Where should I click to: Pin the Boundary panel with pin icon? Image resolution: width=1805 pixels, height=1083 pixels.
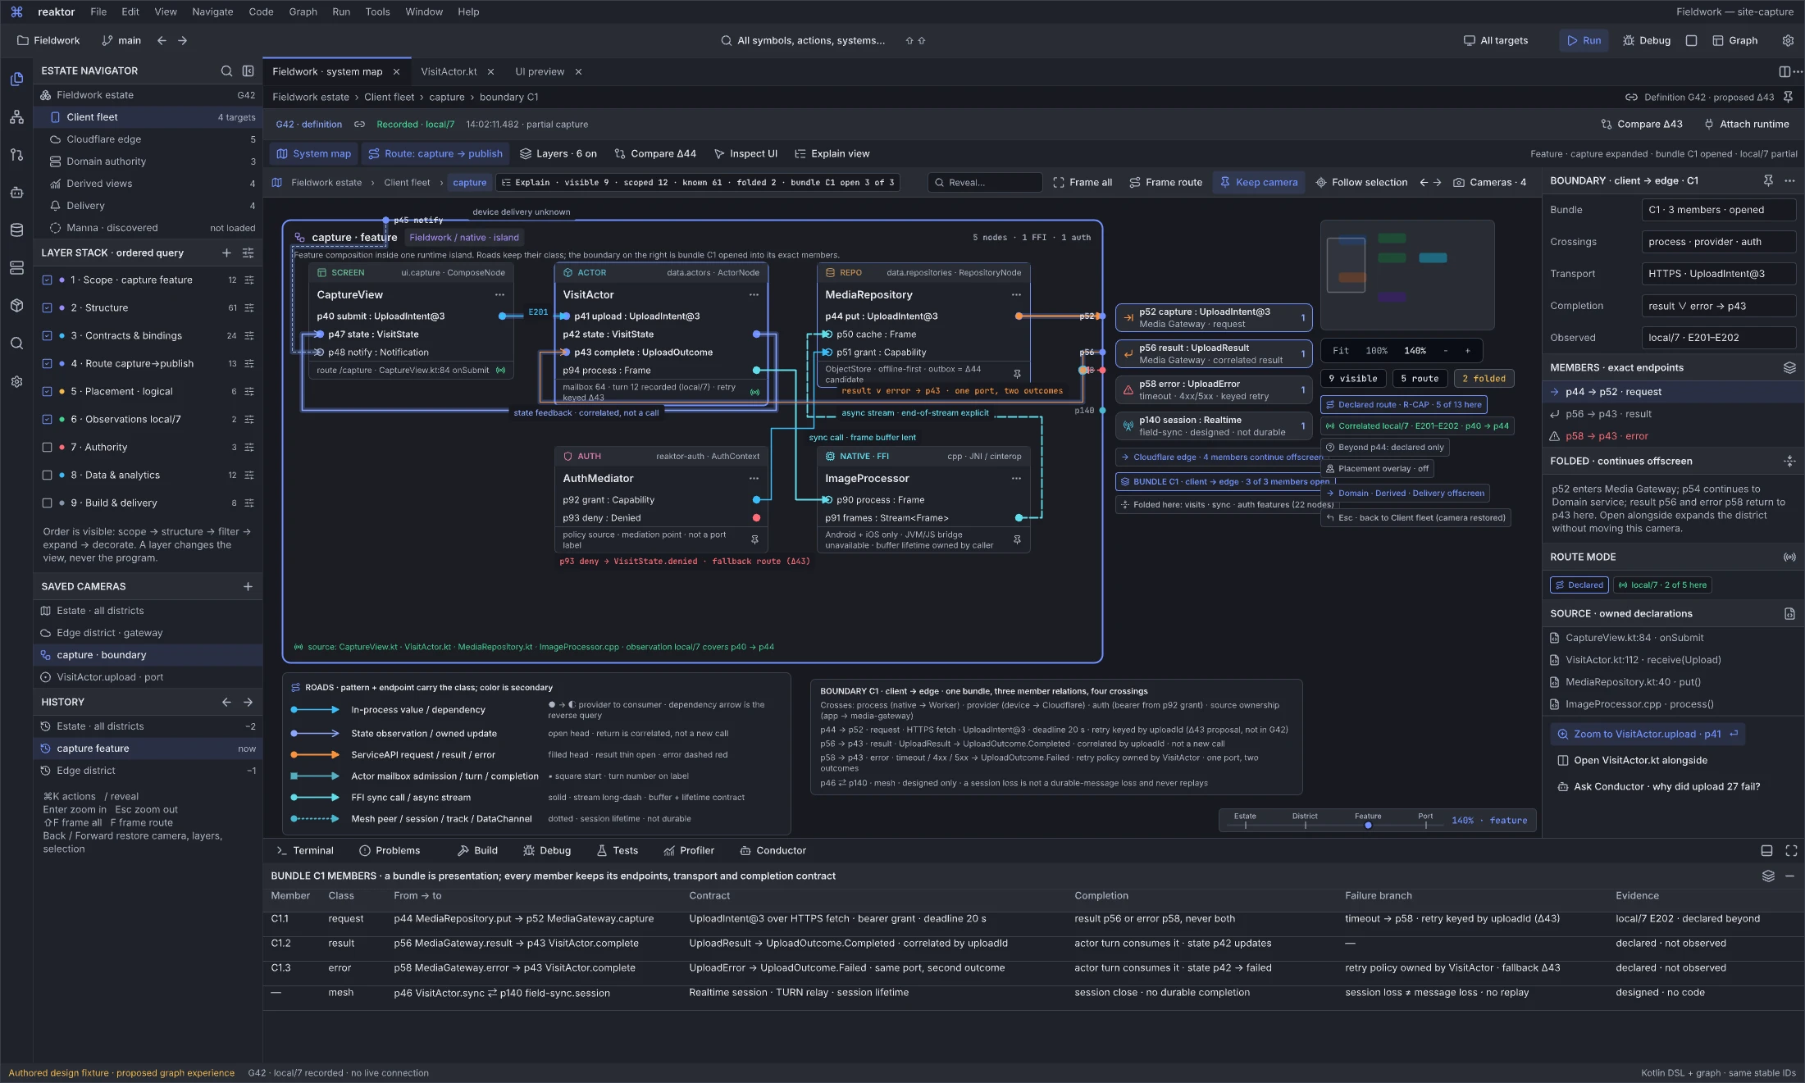pos(1768,180)
